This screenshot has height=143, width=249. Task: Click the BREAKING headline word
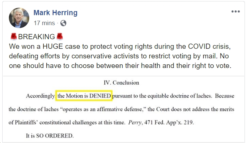click(37, 37)
